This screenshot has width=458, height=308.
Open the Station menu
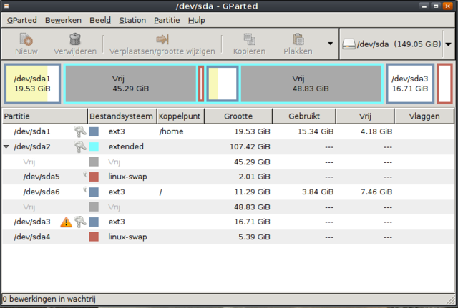(132, 20)
